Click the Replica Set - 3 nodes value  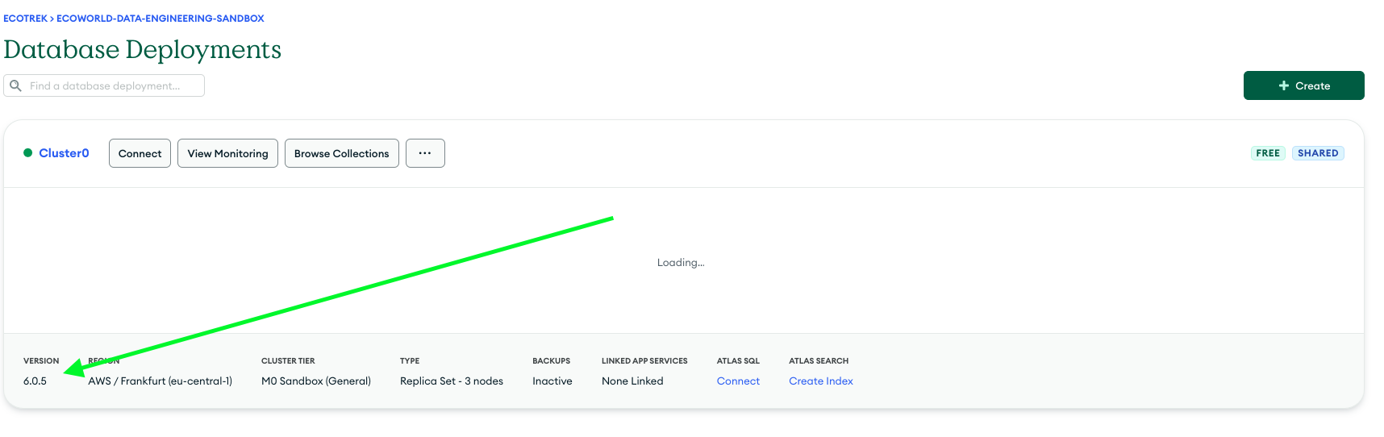coord(451,381)
